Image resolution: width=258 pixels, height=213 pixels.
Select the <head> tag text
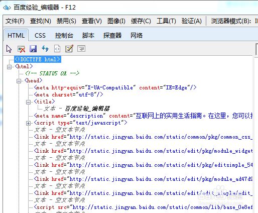[33, 80]
